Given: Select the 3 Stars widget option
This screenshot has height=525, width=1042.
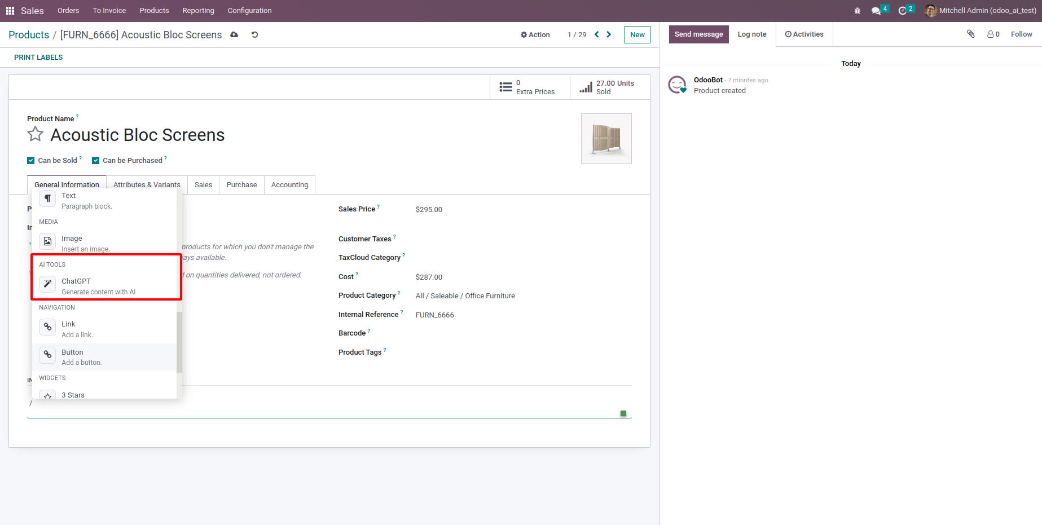Looking at the screenshot, I should pyautogui.click(x=104, y=393).
